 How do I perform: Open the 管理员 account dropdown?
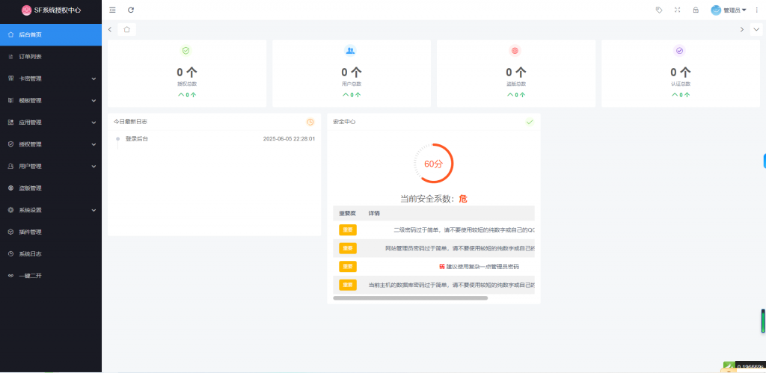(x=735, y=10)
